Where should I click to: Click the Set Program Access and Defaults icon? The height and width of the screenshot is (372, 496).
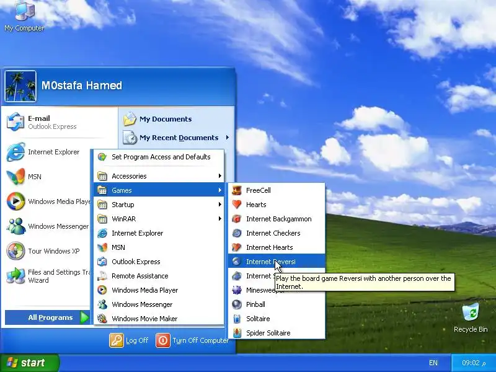102,157
